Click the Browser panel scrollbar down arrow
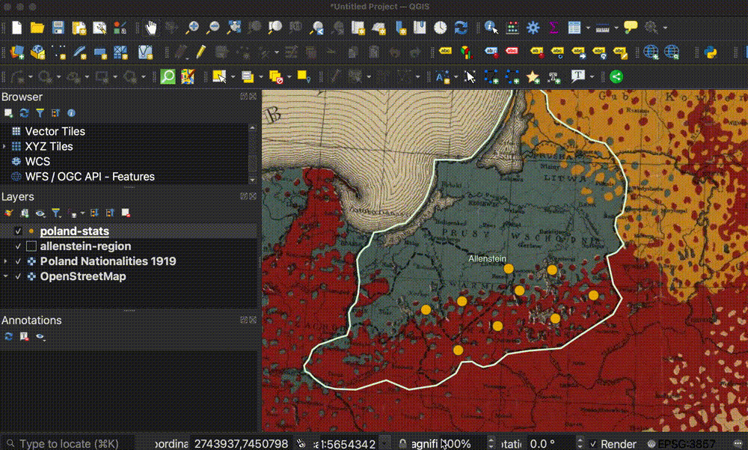This screenshot has width=748, height=450. click(x=252, y=180)
